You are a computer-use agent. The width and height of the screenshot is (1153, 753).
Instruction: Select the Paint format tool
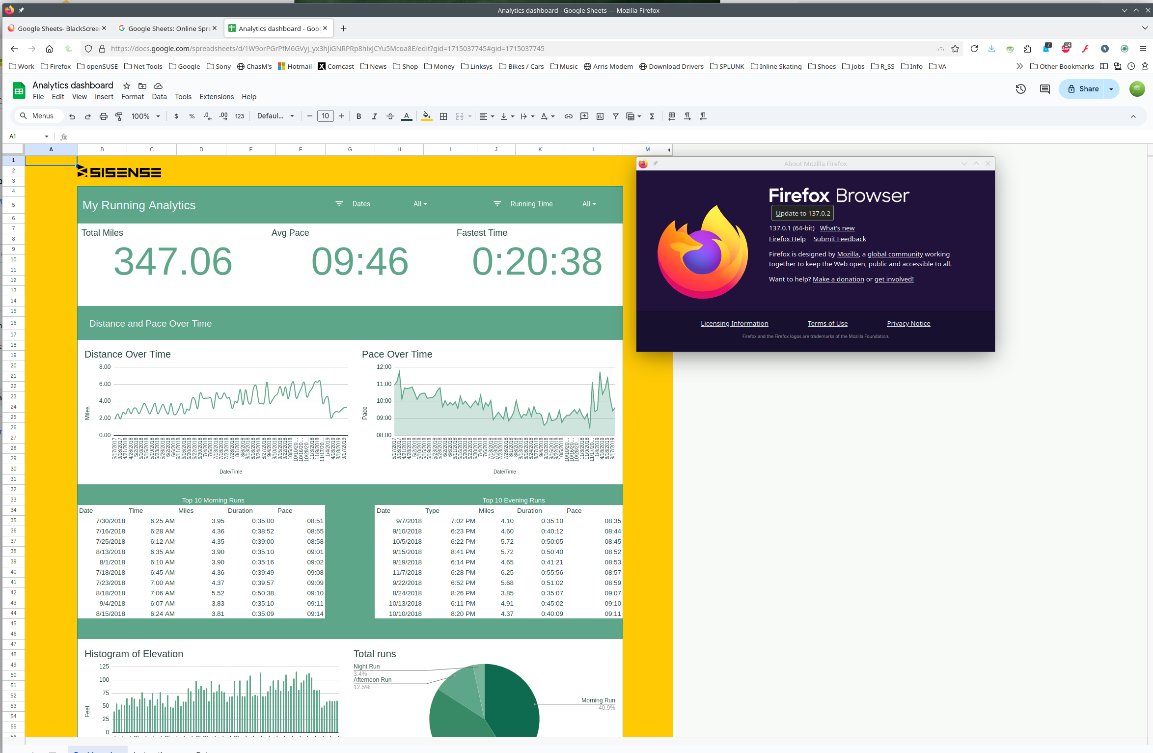[119, 116]
